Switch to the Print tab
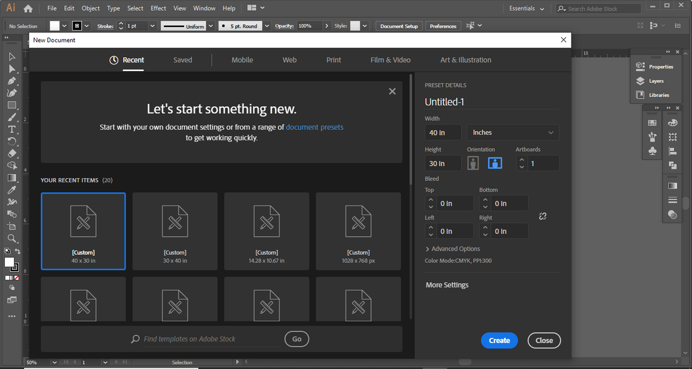Screen dimensions: 692x369 coord(334,60)
